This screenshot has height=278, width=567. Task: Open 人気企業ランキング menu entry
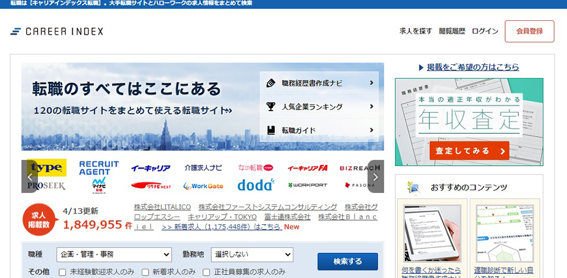click(319, 107)
